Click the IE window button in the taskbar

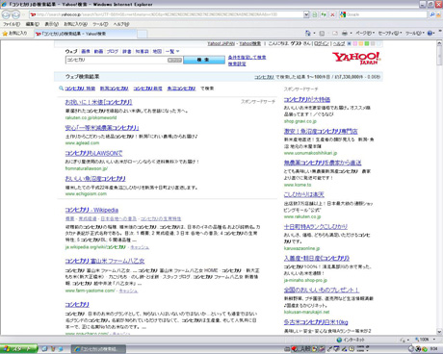point(98,349)
